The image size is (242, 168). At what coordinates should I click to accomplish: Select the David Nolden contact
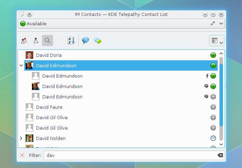(121, 138)
